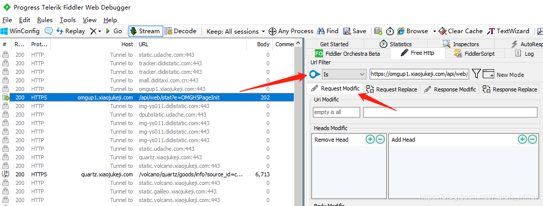This screenshot has height=206, width=543.
Task: Click the timer stopwatch toolbar icon
Action: [x=390, y=31]
